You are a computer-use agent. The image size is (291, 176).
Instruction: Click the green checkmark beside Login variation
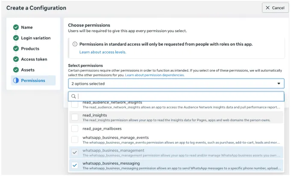click(x=16, y=38)
